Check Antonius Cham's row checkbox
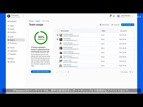Image resolution: width=143 pixels, height=107 pixels. (x=57, y=61)
